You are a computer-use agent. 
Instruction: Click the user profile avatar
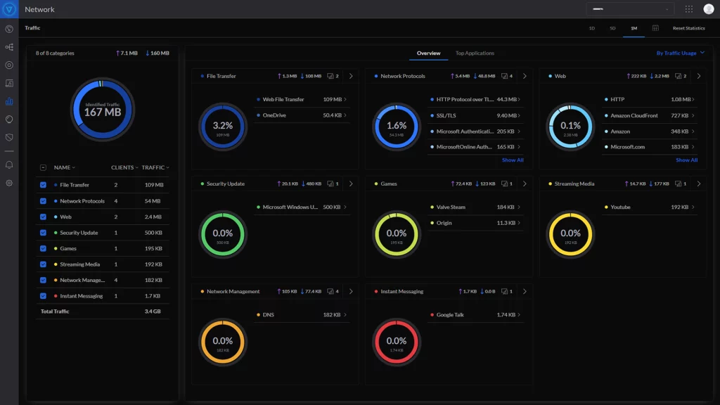708,9
